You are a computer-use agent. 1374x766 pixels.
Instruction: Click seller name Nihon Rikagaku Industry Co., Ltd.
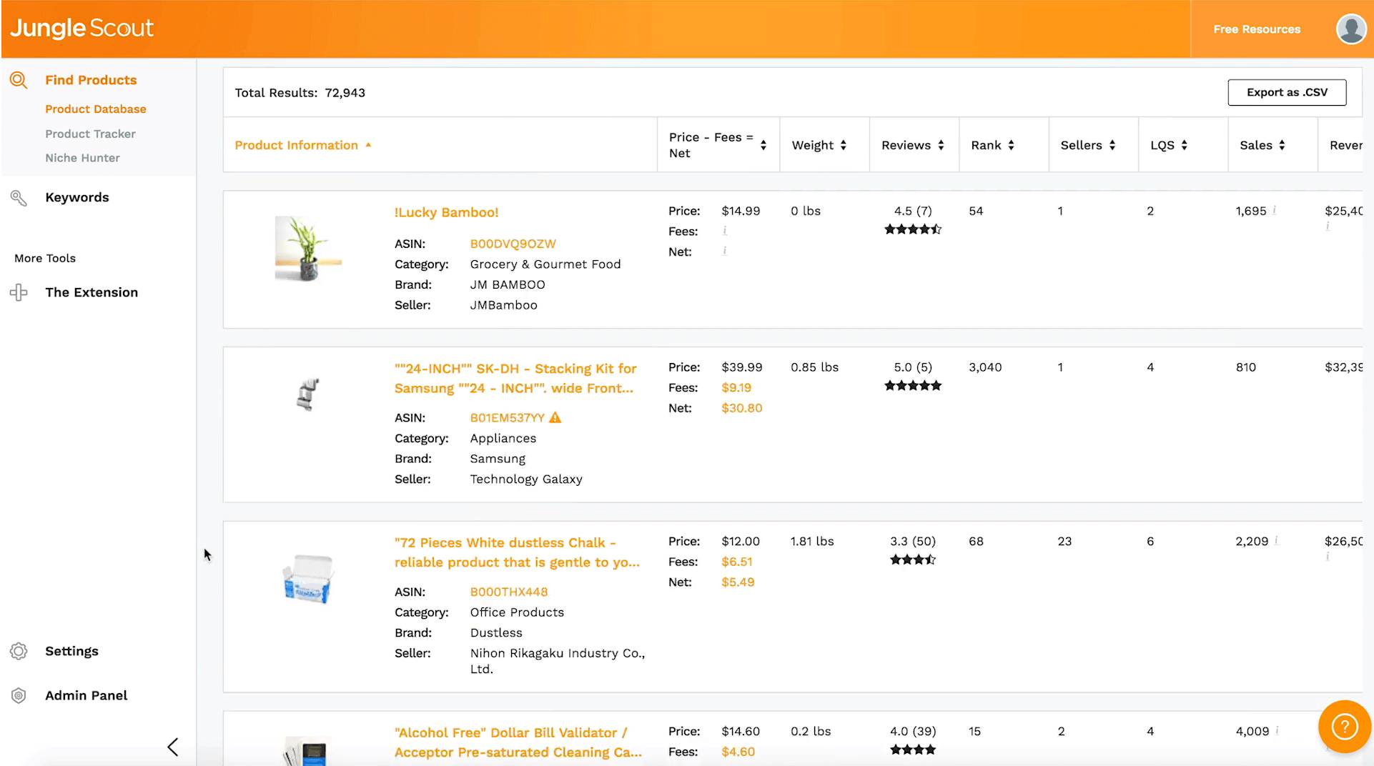[x=558, y=661]
